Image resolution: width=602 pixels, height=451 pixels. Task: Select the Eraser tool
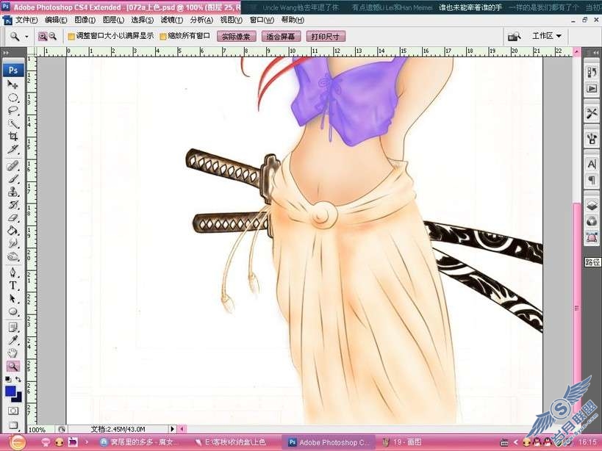pyautogui.click(x=13, y=217)
